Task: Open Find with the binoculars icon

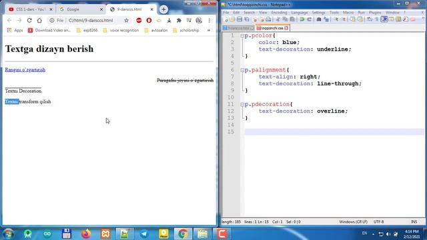Action: tap(319, 19)
